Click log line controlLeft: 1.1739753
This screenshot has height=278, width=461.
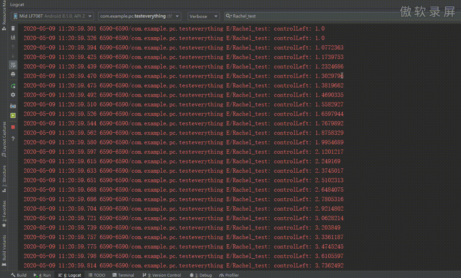[183, 57]
